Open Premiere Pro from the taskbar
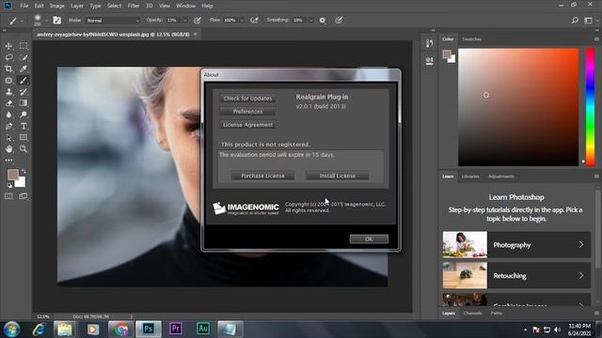This screenshot has height=338, width=602. pos(176,329)
